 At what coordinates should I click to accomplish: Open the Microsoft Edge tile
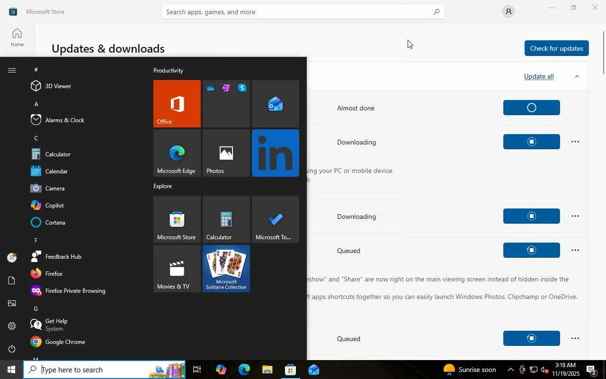[177, 153]
